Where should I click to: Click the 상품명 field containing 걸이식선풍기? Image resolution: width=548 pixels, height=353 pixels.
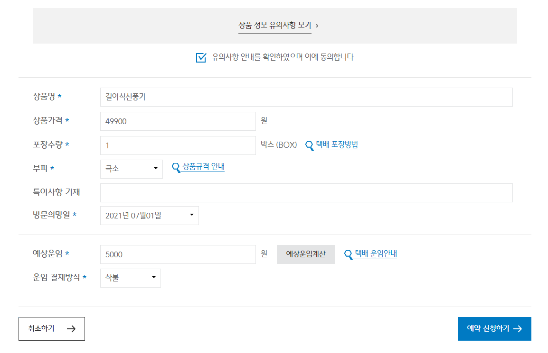306,97
